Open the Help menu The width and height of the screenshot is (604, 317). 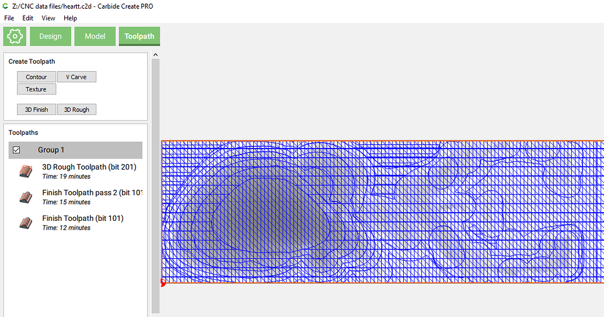point(70,18)
